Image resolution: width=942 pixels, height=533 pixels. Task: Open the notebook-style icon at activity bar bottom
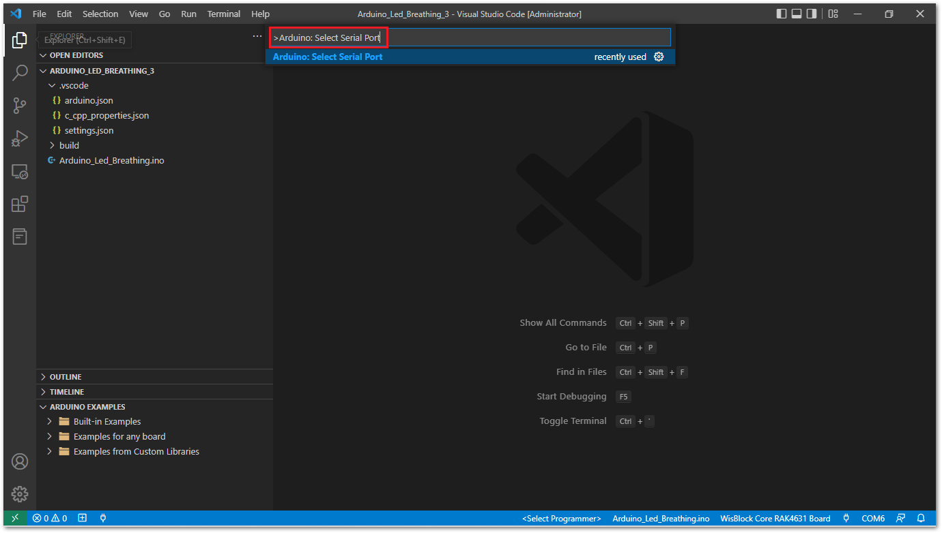click(x=20, y=237)
